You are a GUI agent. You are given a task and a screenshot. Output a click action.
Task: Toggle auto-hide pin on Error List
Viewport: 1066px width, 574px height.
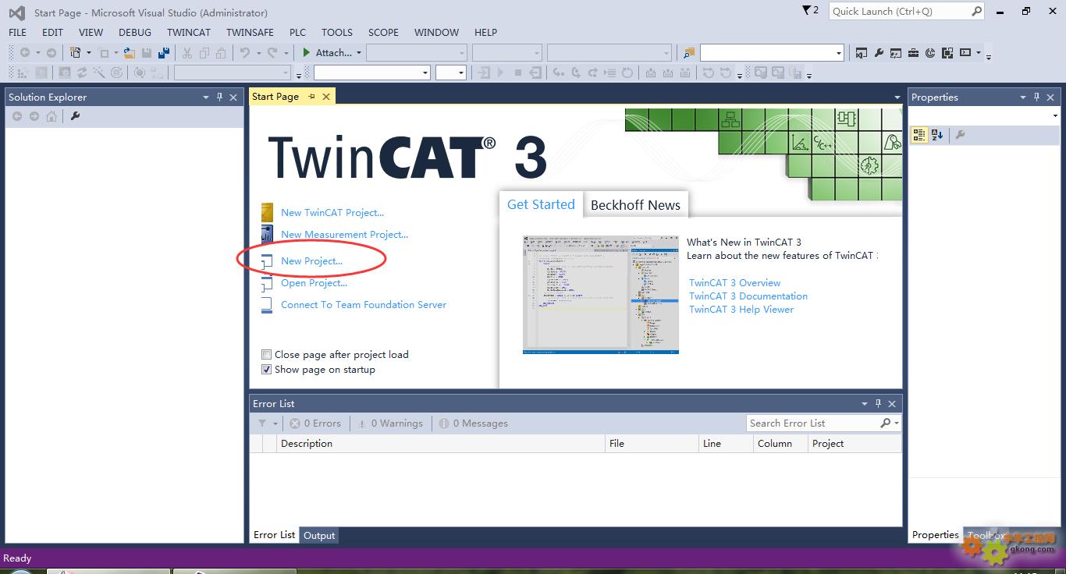878,403
